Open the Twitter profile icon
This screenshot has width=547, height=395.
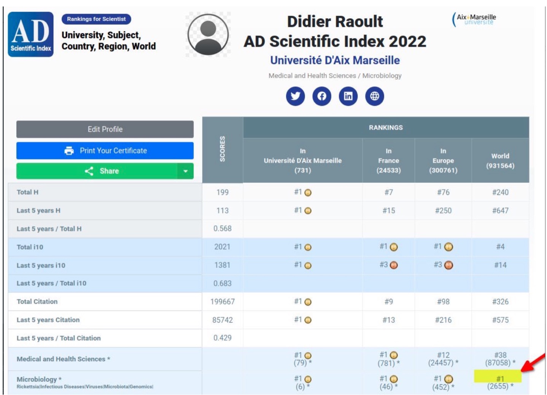click(295, 96)
